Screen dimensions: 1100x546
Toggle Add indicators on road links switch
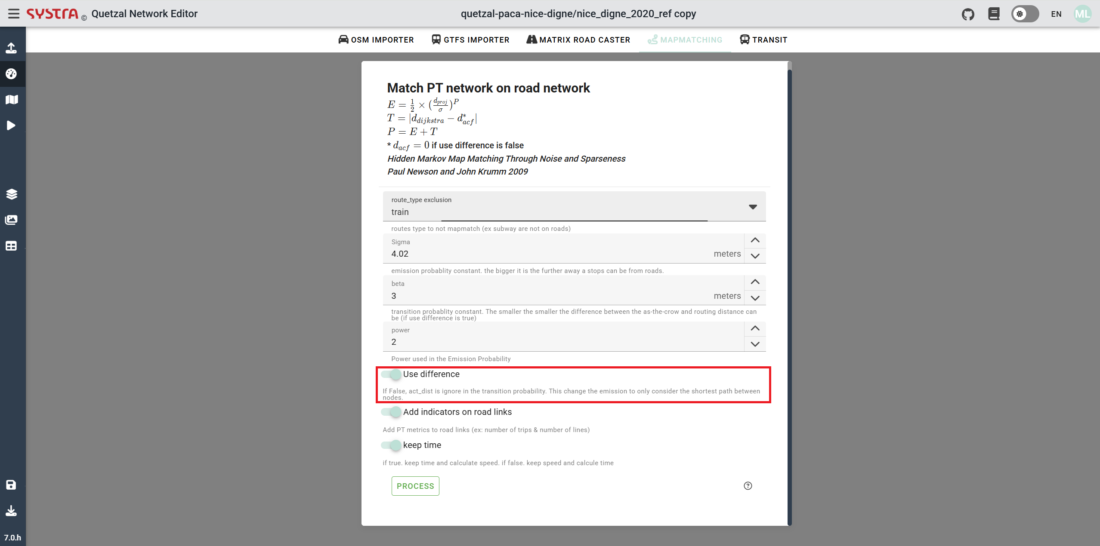point(391,412)
